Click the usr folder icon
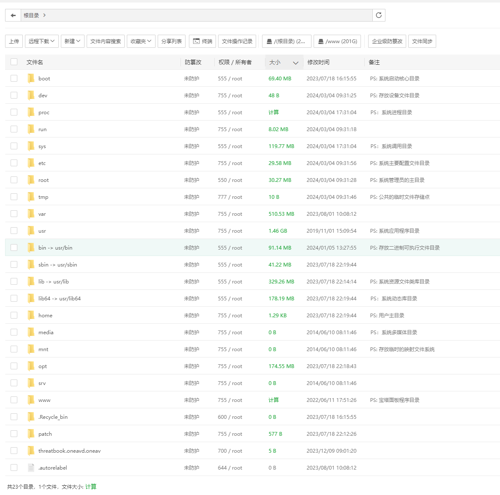 click(x=31, y=231)
